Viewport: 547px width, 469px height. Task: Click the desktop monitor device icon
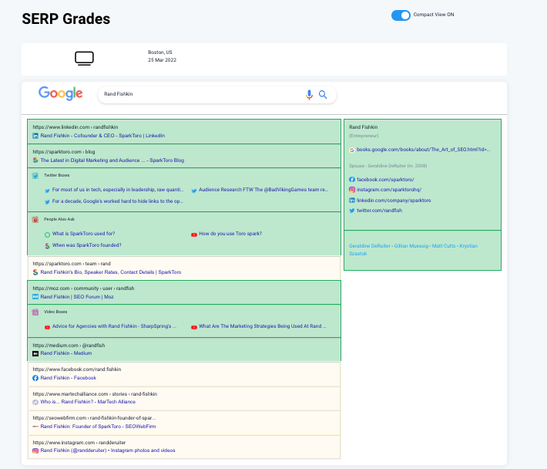click(84, 59)
